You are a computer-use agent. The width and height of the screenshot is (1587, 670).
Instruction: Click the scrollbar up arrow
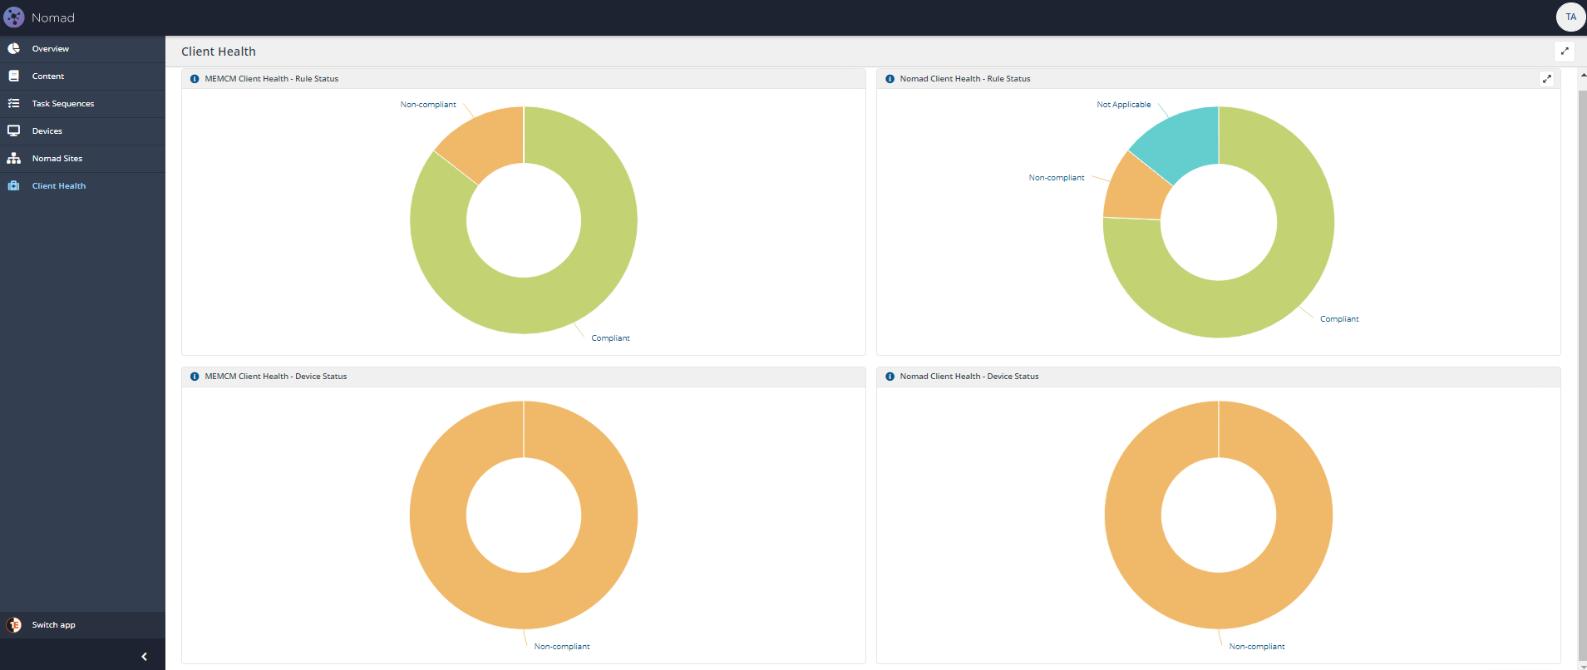click(1582, 74)
